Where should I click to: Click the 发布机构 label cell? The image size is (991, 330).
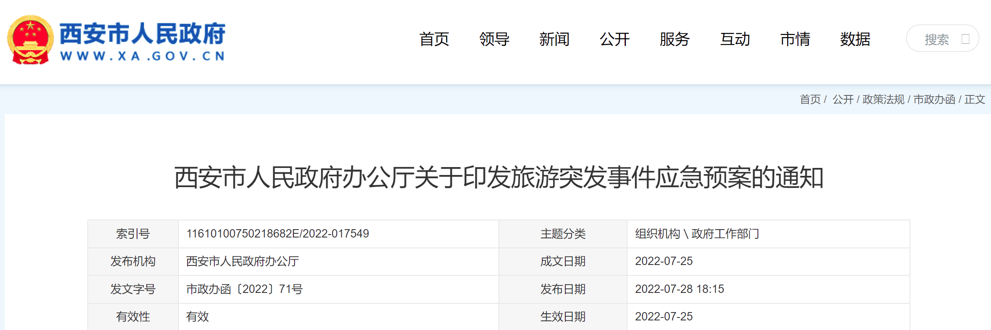pyautogui.click(x=133, y=261)
